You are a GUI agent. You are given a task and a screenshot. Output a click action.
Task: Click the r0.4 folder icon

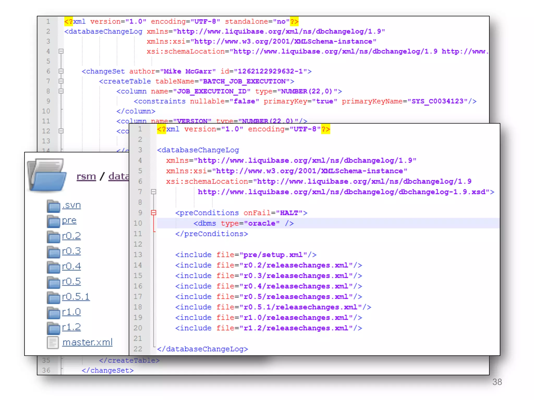point(54,267)
